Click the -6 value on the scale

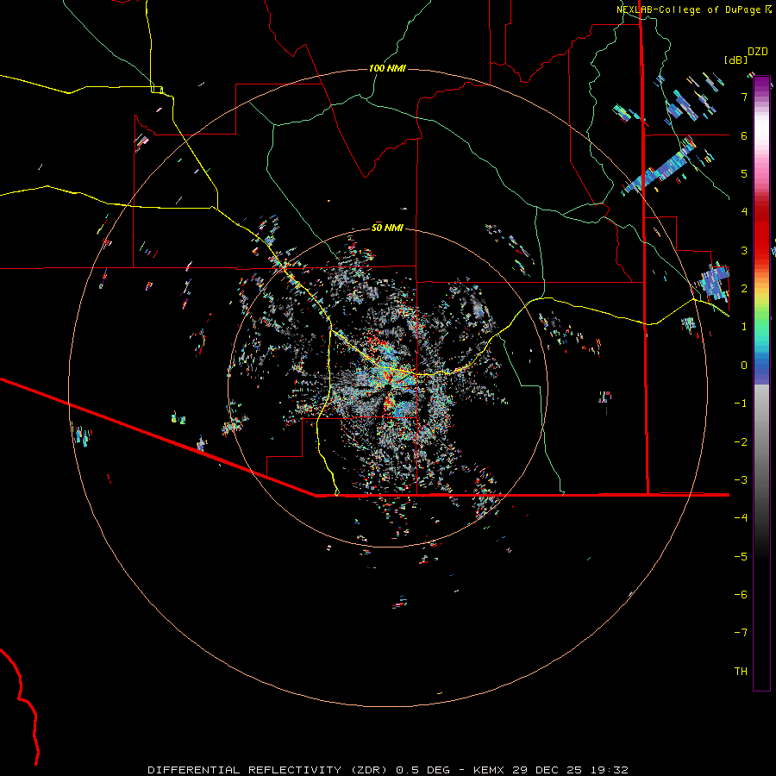(741, 595)
